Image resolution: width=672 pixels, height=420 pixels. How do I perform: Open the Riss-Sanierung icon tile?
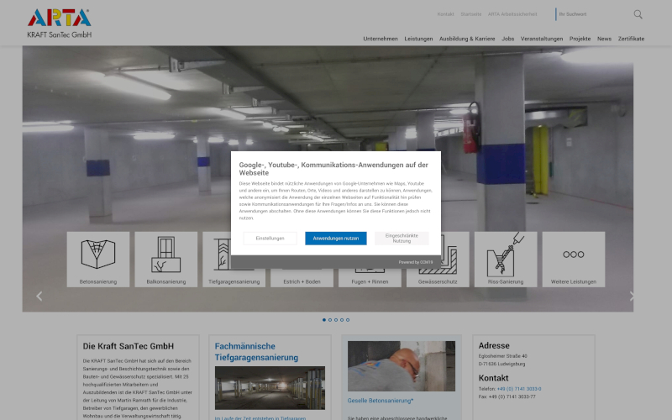(x=506, y=260)
